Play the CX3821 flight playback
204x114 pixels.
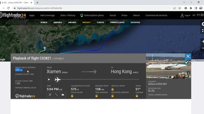click(49, 79)
